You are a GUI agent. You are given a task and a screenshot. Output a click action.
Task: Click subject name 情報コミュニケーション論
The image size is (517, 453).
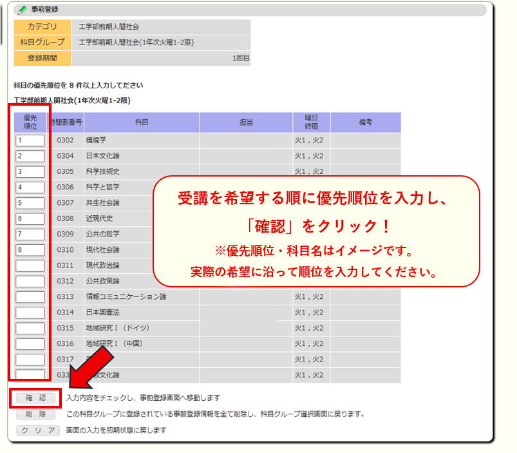(126, 297)
